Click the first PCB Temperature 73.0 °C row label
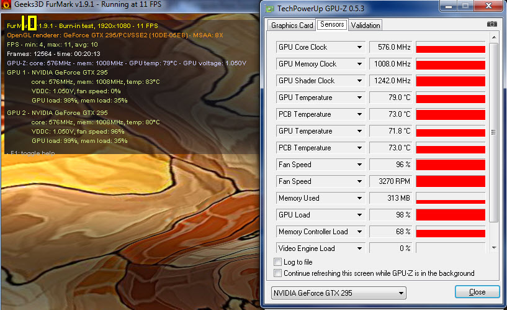 [305, 114]
